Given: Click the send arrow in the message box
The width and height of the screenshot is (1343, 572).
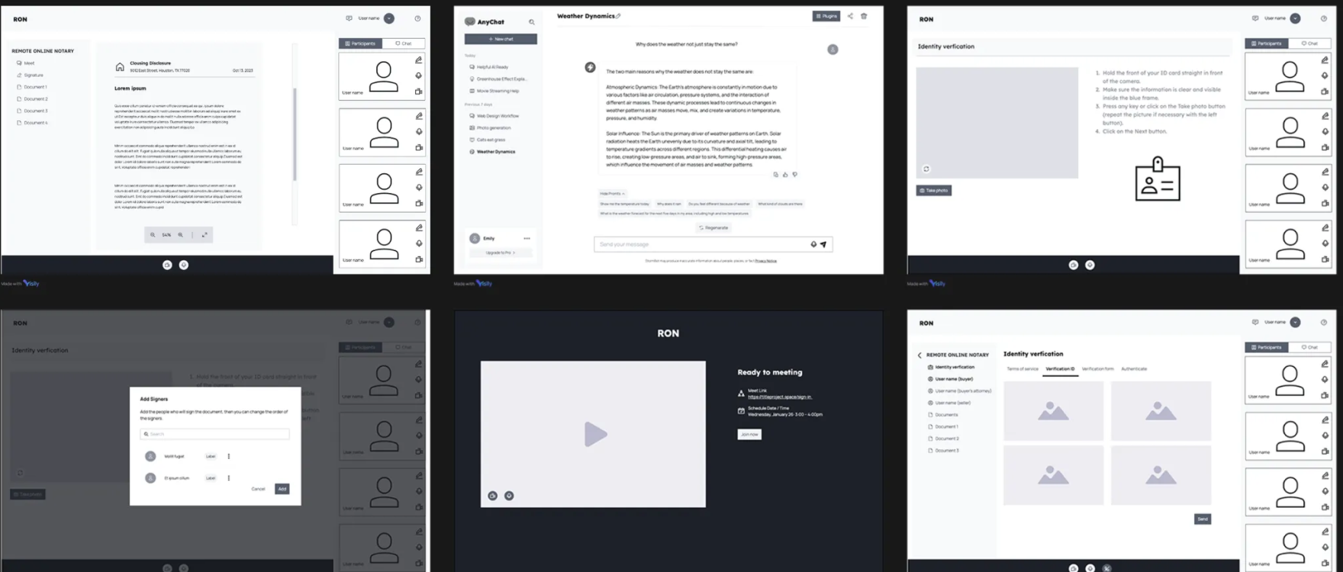Looking at the screenshot, I should pos(823,245).
